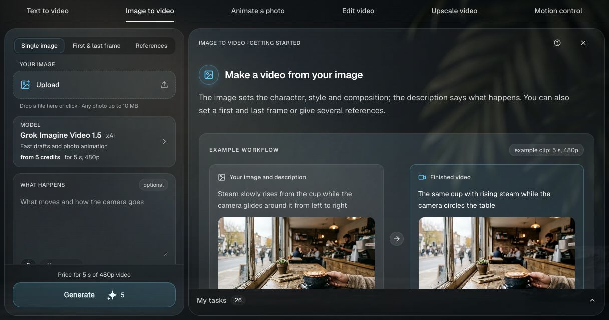Click The same cup with rising steam text
609x320 pixels.
[484, 199]
